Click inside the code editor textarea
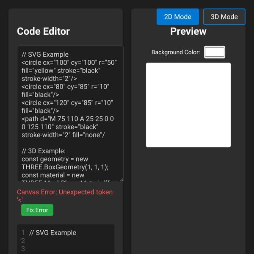254x254 pixels. [x=70, y=114]
